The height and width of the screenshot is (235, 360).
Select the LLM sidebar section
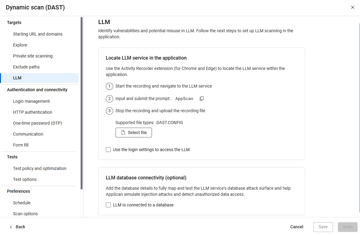[17, 78]
